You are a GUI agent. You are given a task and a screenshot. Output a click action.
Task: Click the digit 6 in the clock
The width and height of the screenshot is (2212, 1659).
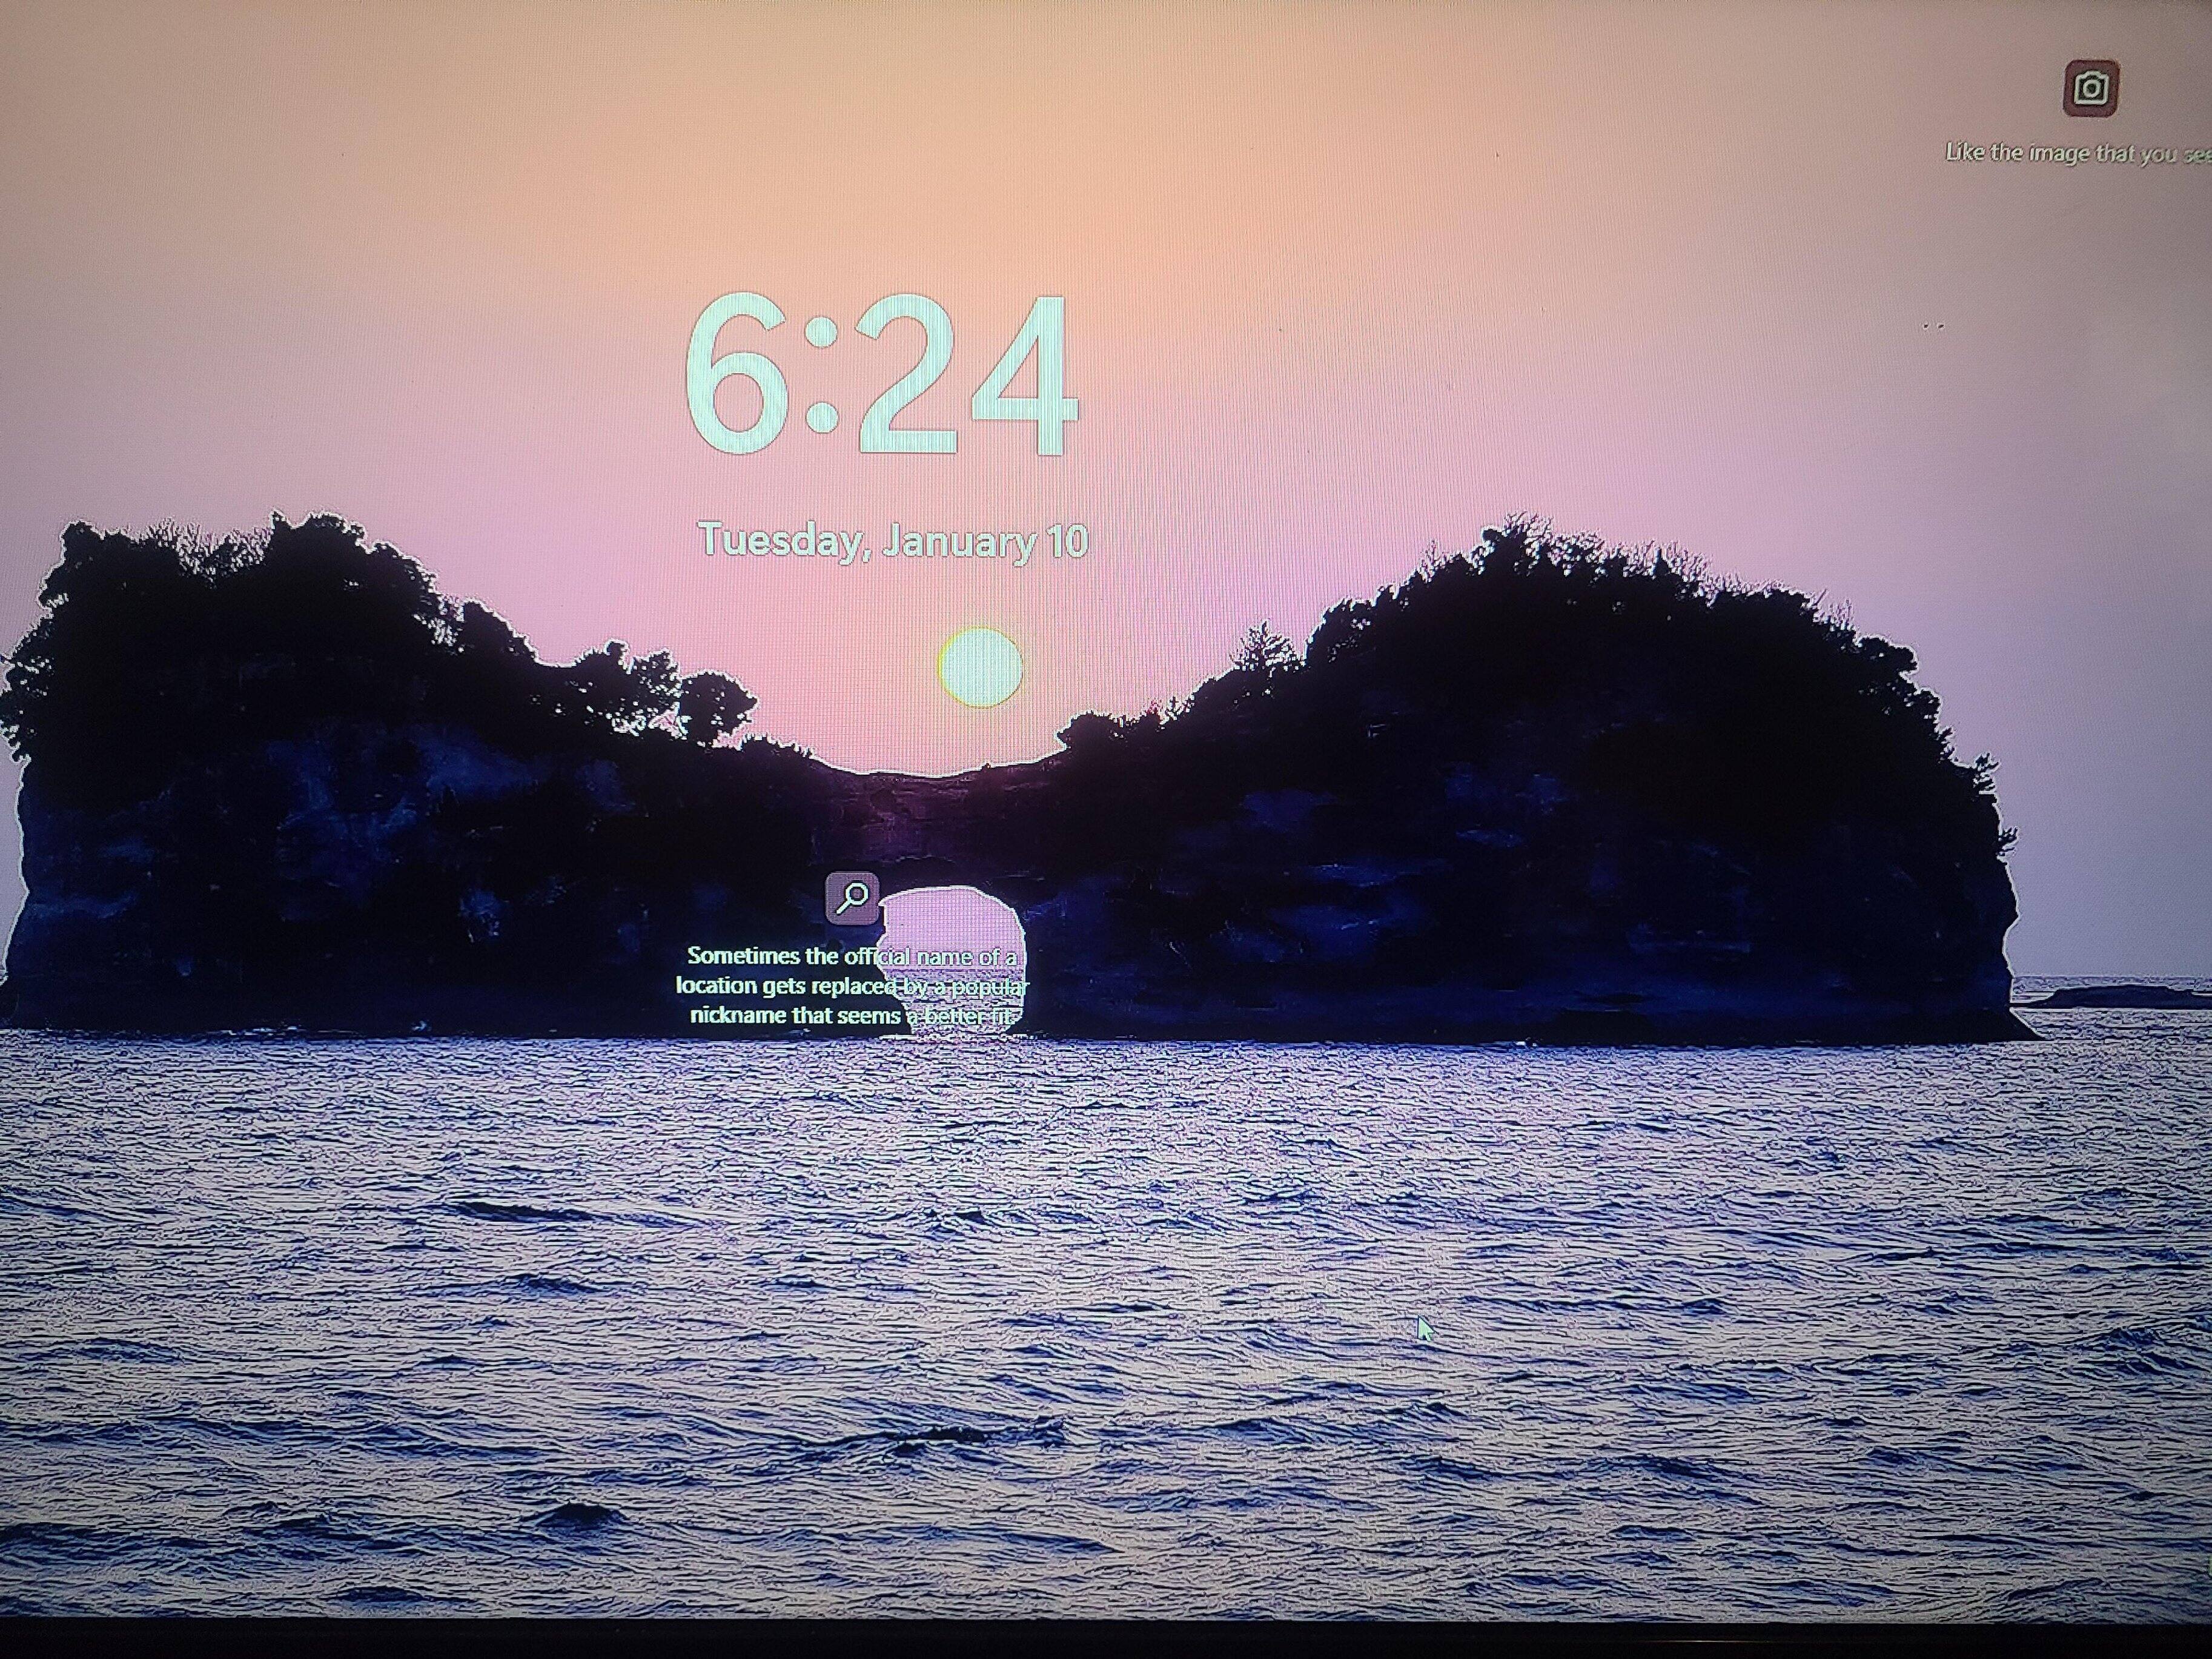point(738,375)
